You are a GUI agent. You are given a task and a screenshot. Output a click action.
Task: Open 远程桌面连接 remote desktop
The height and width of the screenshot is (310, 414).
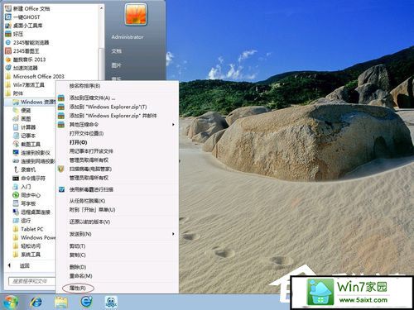pos(31,212)
